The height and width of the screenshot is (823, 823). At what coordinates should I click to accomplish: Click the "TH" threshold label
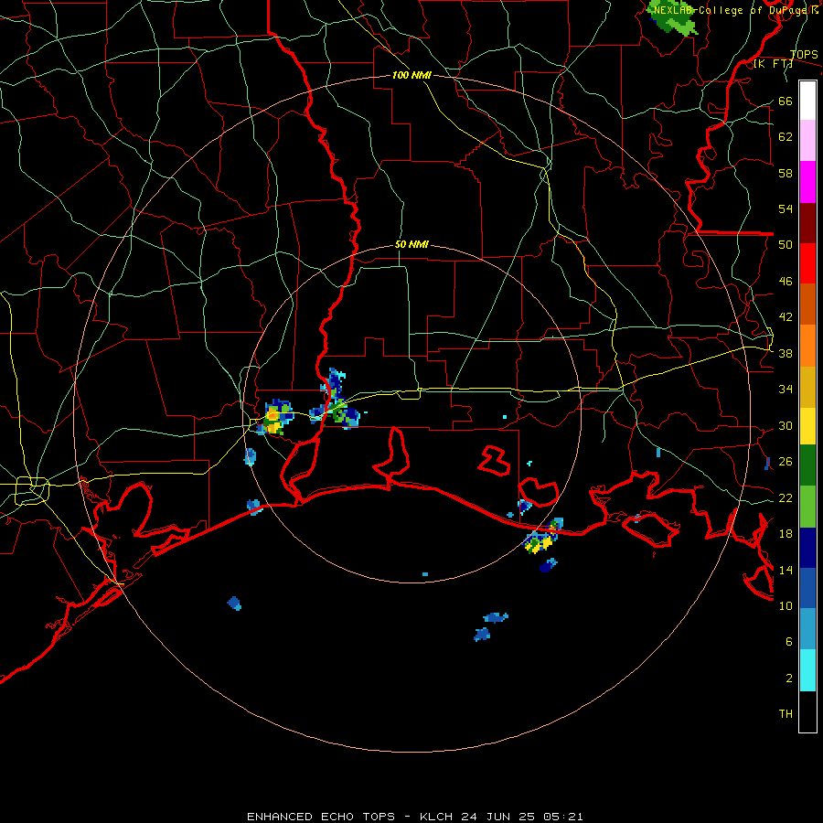tap(786, 713)
